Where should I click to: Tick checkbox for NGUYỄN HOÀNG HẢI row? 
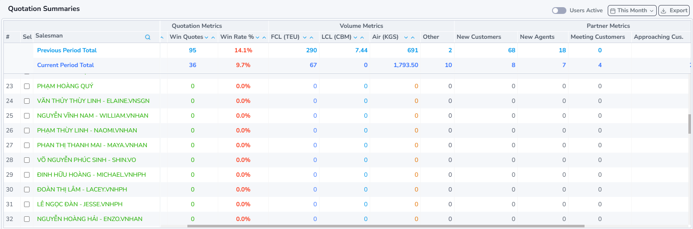[x=27, y=219]
